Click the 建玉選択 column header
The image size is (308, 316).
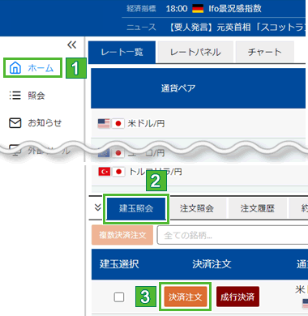click(119, 264)
